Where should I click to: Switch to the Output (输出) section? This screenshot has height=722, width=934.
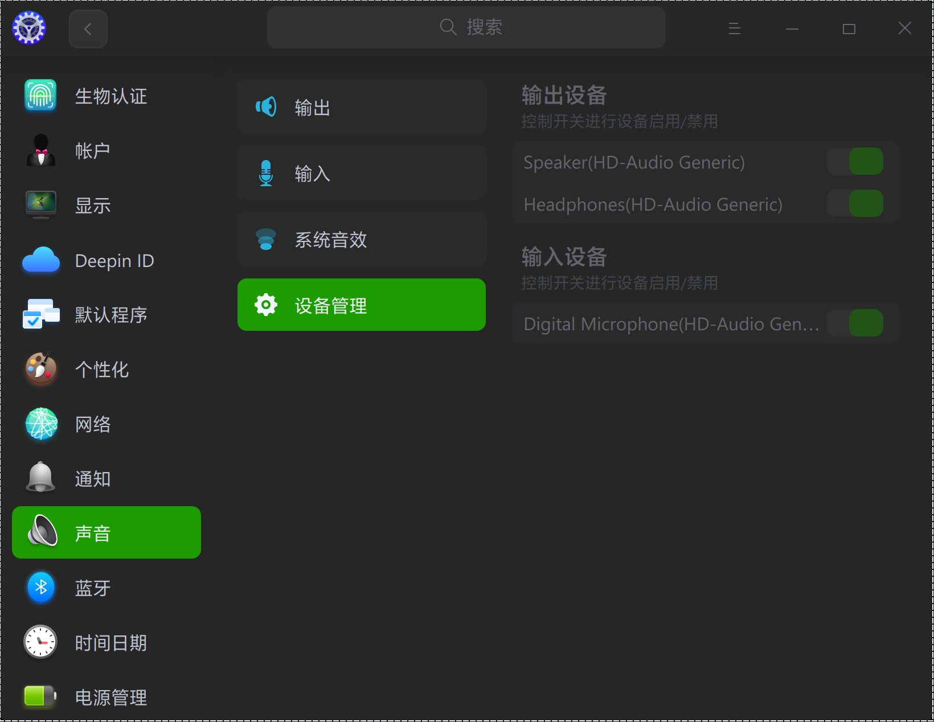(x=361, y=107)
